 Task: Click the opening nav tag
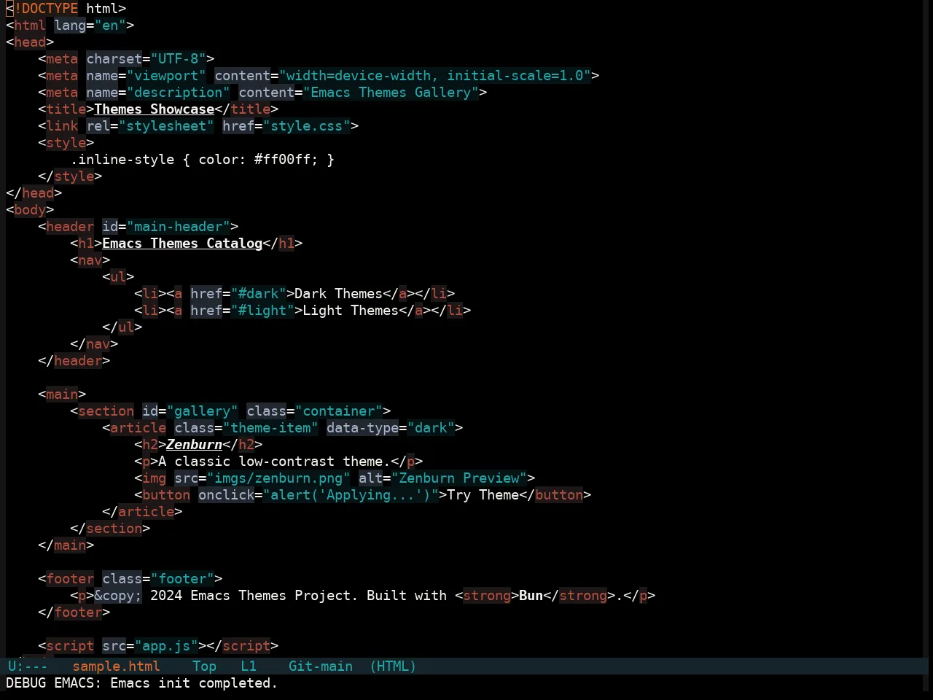tap(90, 260)
